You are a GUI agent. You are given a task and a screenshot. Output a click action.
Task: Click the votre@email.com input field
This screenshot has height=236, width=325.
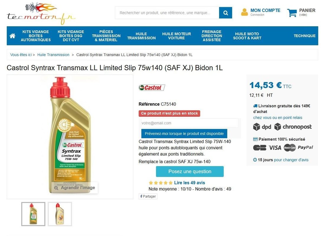tap(189, 123)
